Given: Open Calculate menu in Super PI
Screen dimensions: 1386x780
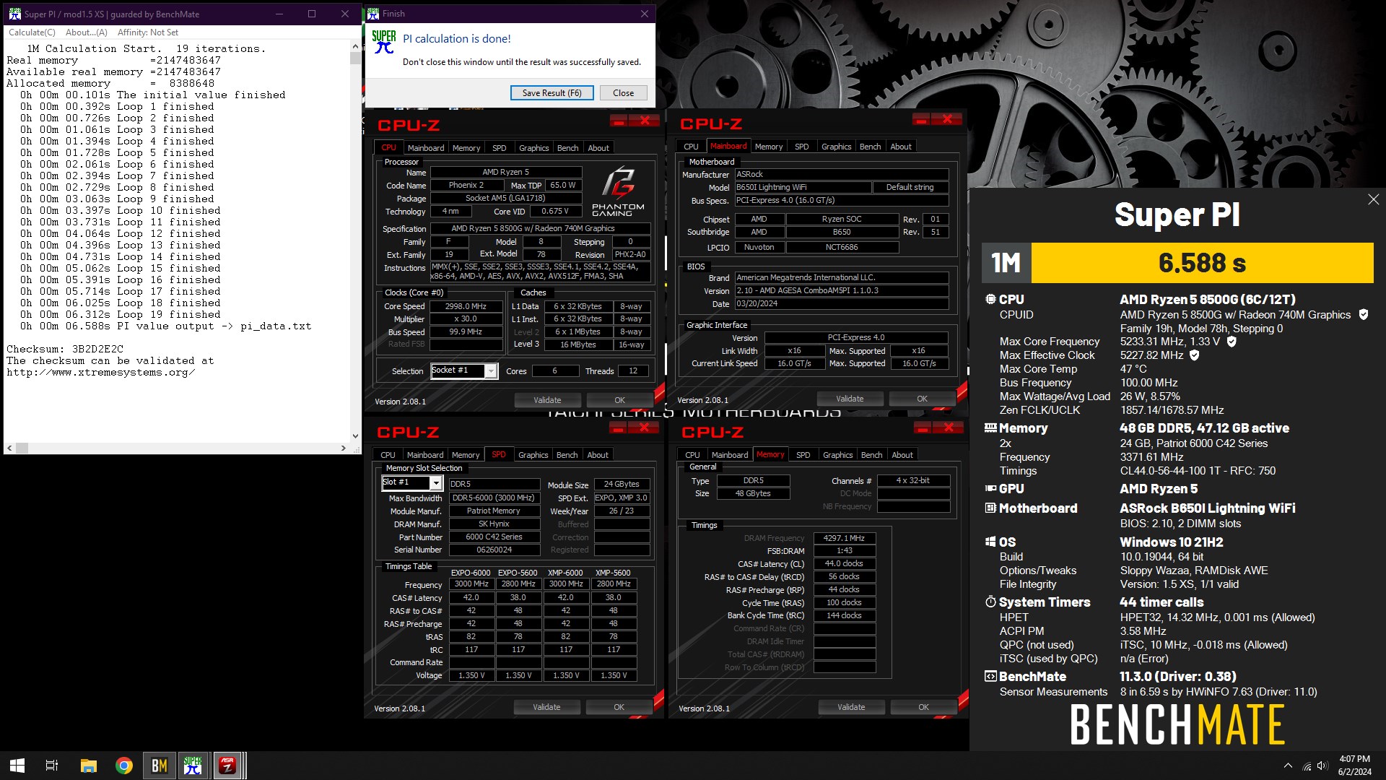Looking at the screenshot, I should [32, 32].
